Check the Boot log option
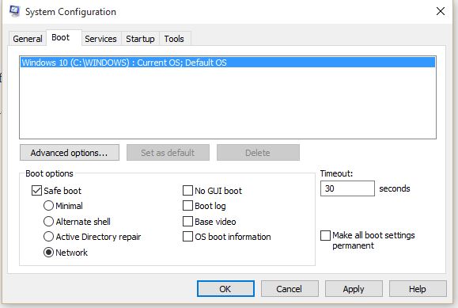The width and height of the screenshot is (458, 308). pyautogui.click(x=187, y=206)
